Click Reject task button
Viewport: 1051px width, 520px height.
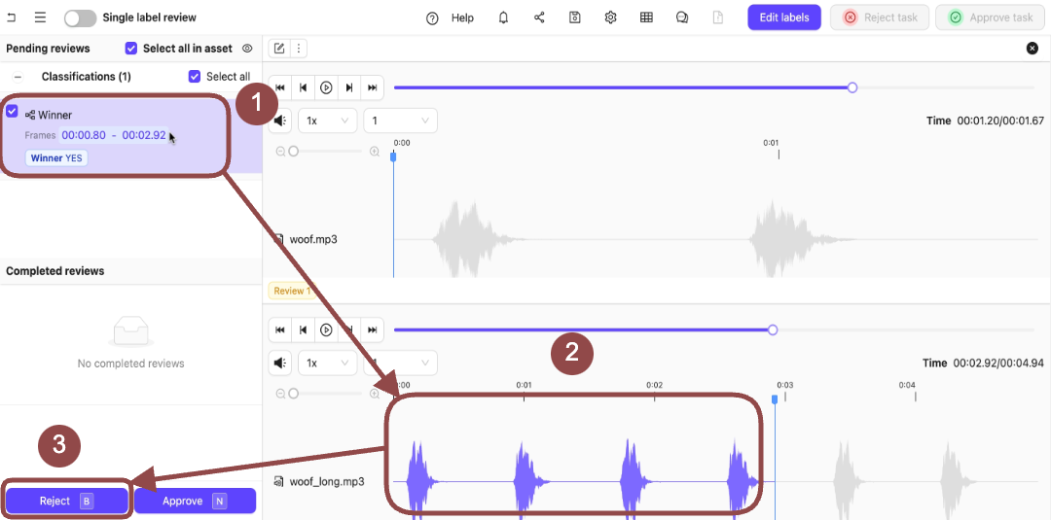click(881, 17)
